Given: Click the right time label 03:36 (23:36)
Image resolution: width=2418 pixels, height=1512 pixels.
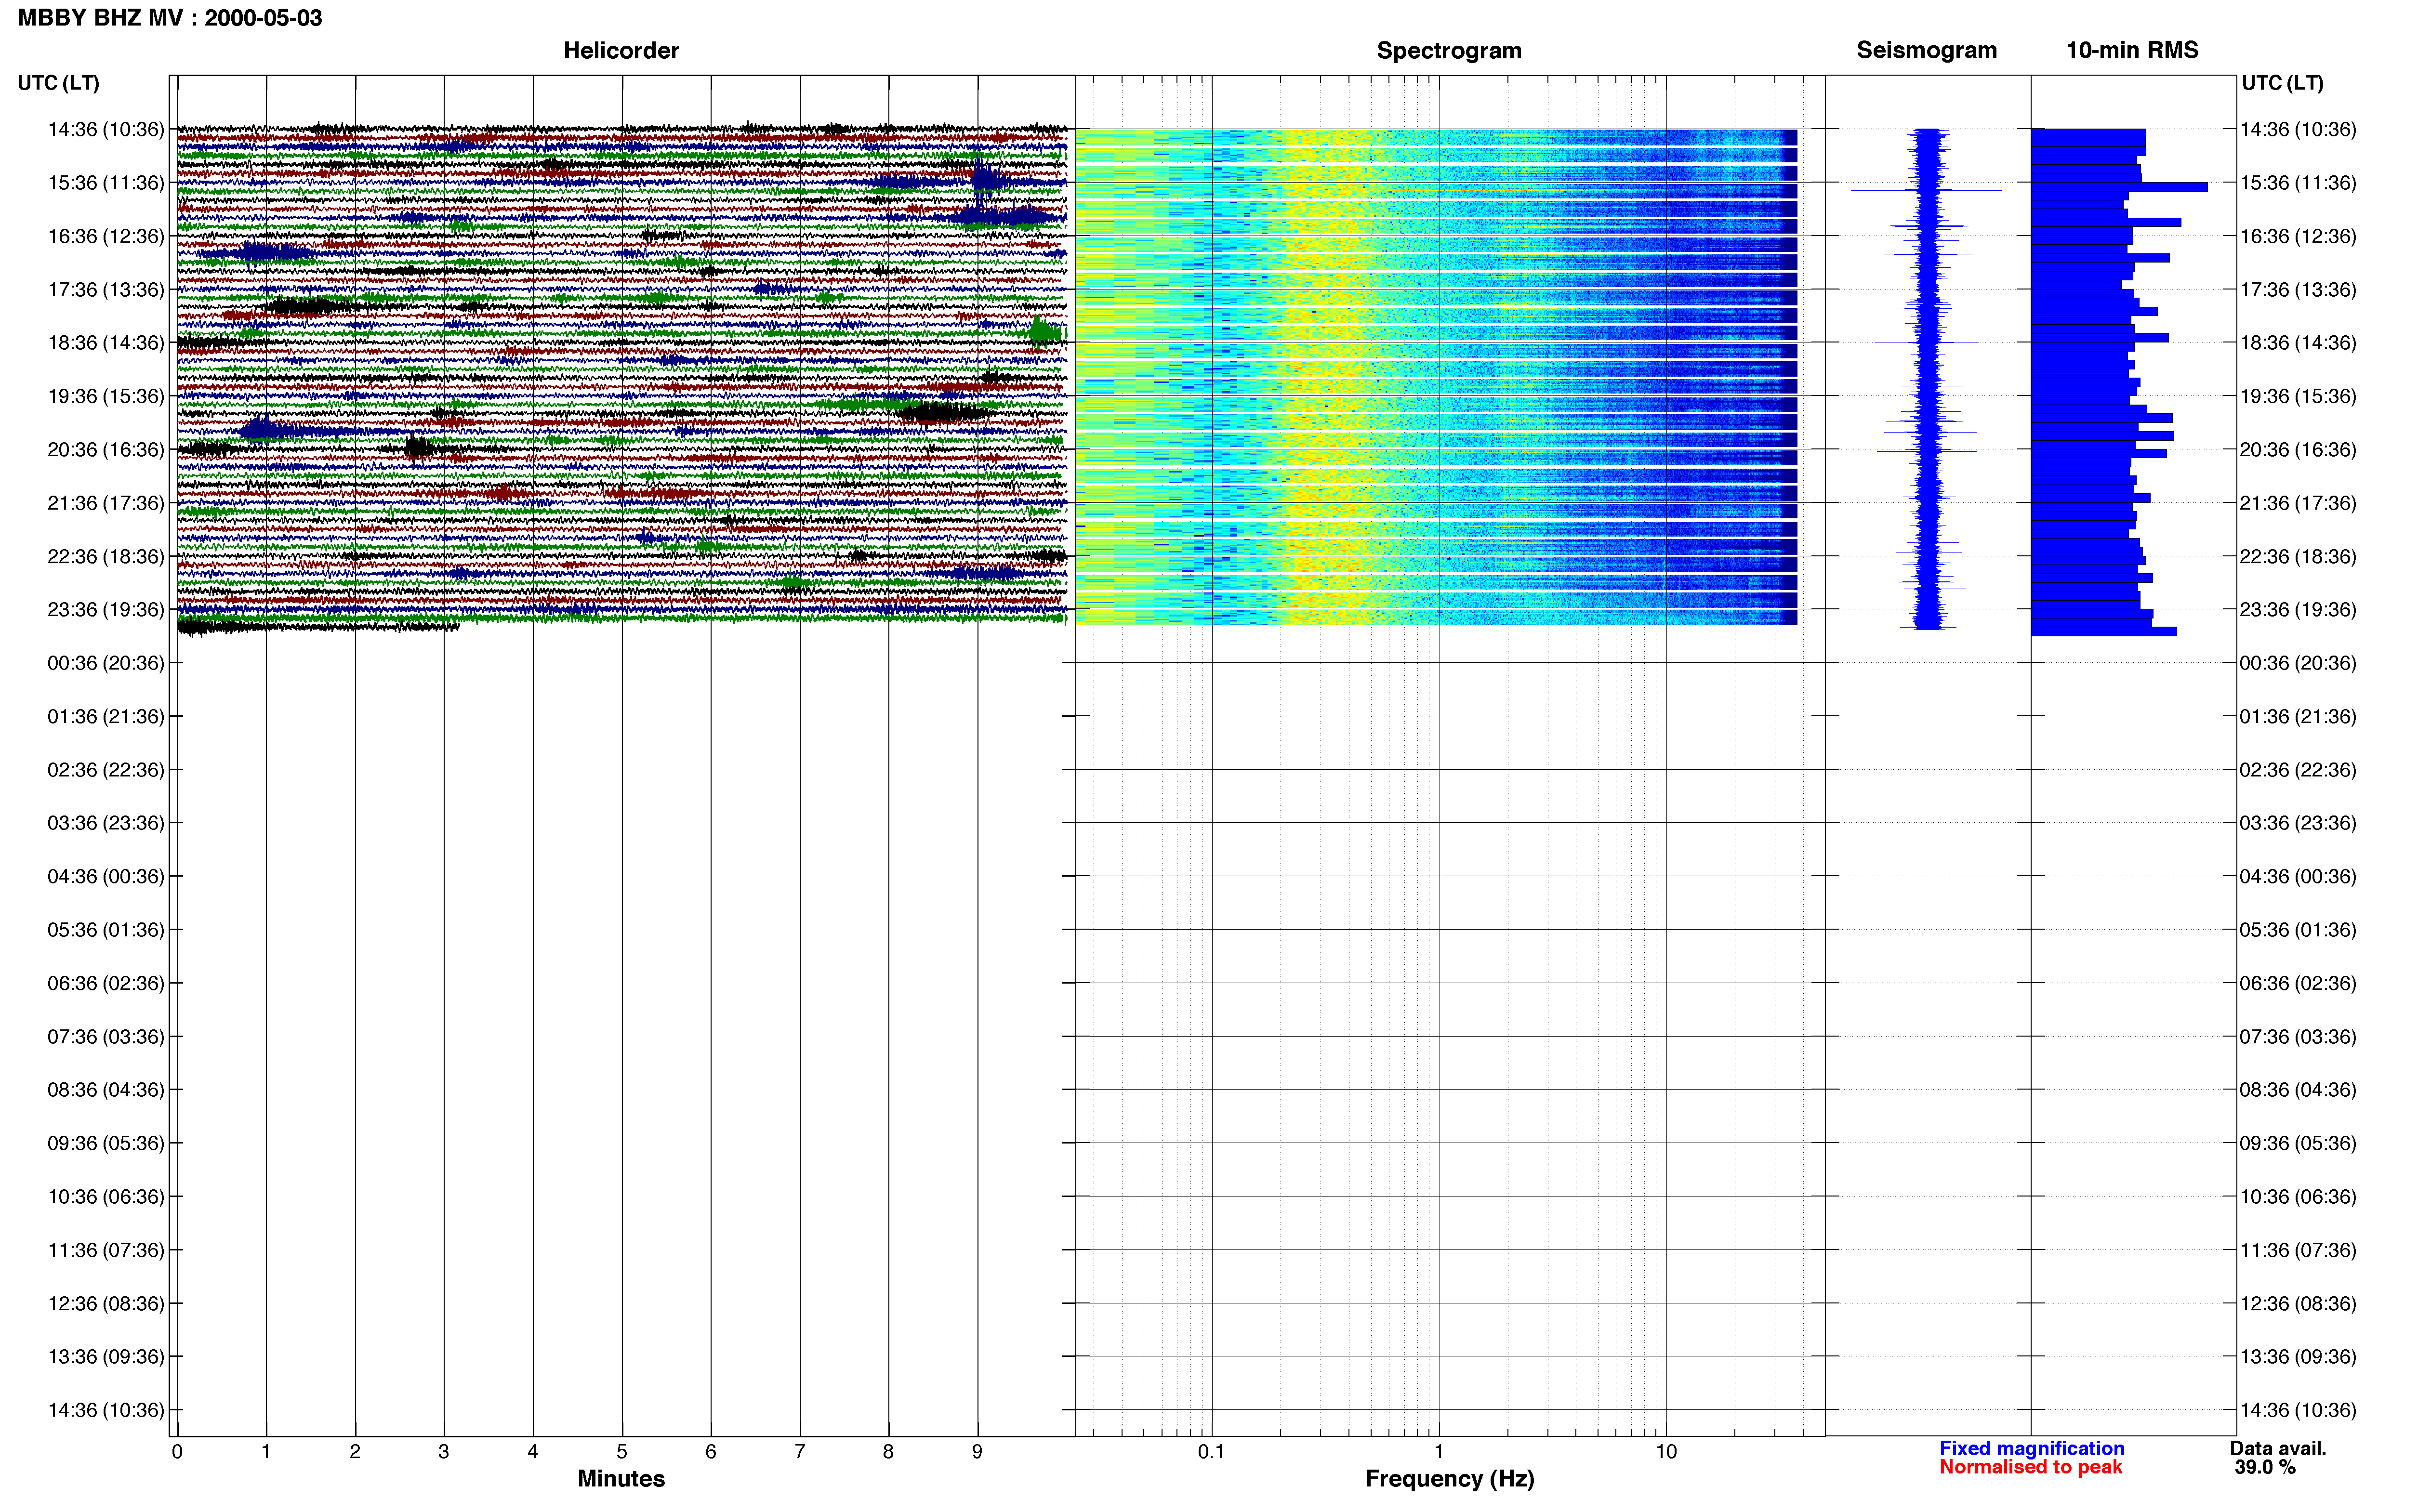Looking at the screenshot, I should coord(2298,823).
